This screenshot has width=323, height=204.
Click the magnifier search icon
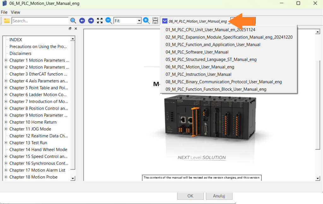[x=73, y=21]
